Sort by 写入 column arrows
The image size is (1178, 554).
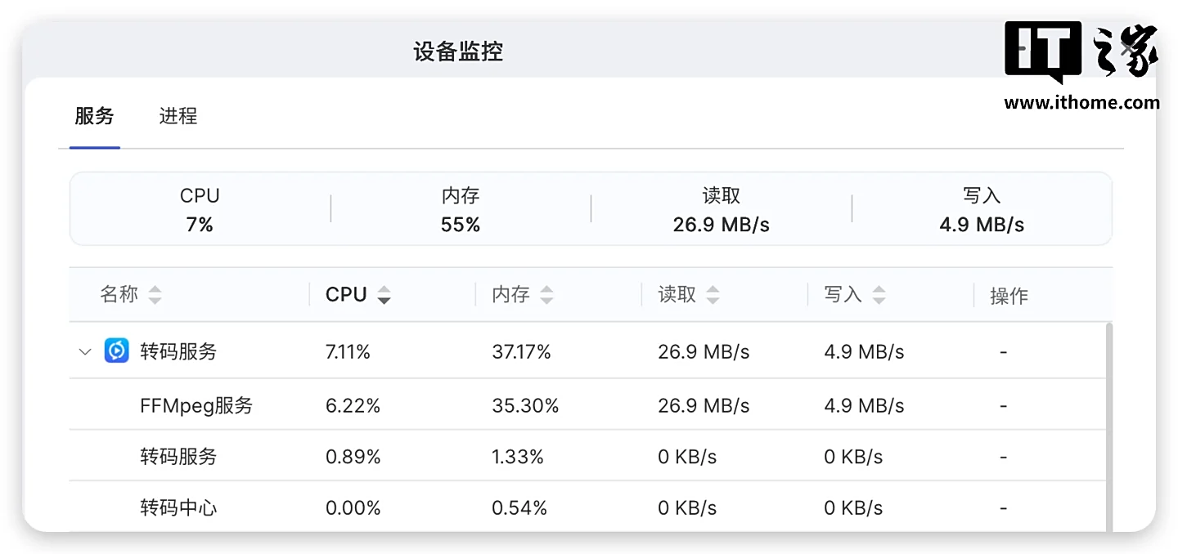pyautogui.click(x=879, y=295)
